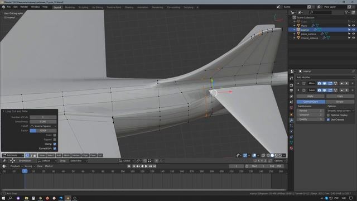
Task: Select vertex selection mode icon
Action: [x=27, y=155]
